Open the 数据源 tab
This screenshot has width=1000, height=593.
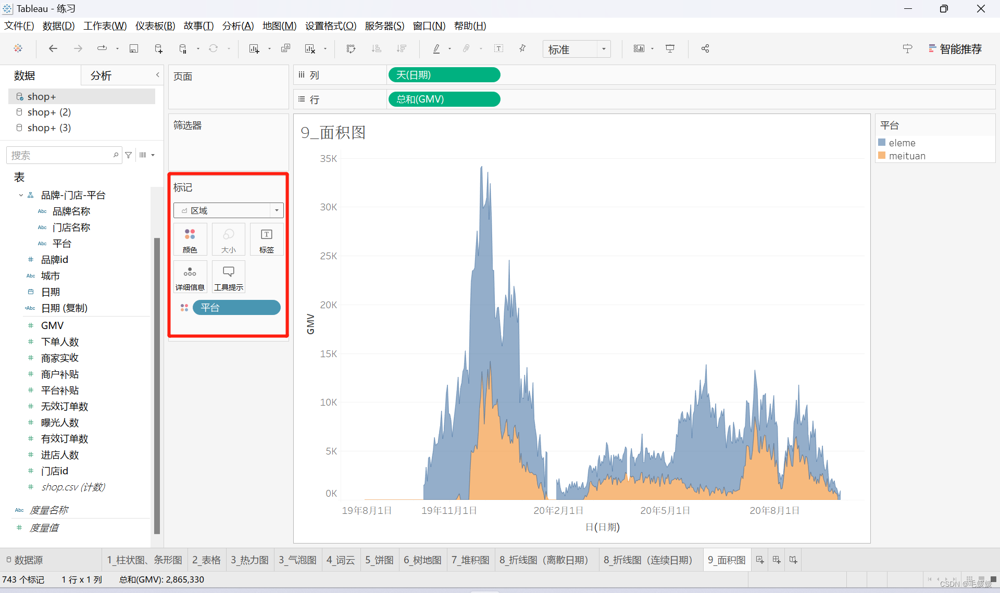click(x=25, y=560)
